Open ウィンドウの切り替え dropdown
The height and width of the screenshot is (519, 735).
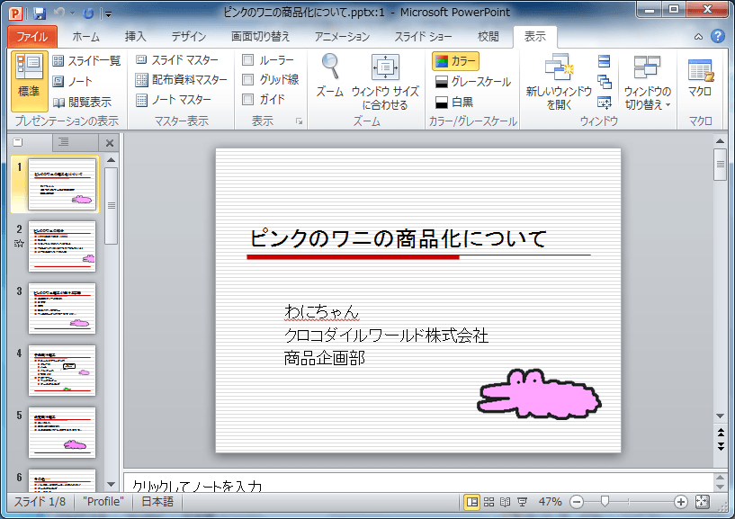click(648, 82)
